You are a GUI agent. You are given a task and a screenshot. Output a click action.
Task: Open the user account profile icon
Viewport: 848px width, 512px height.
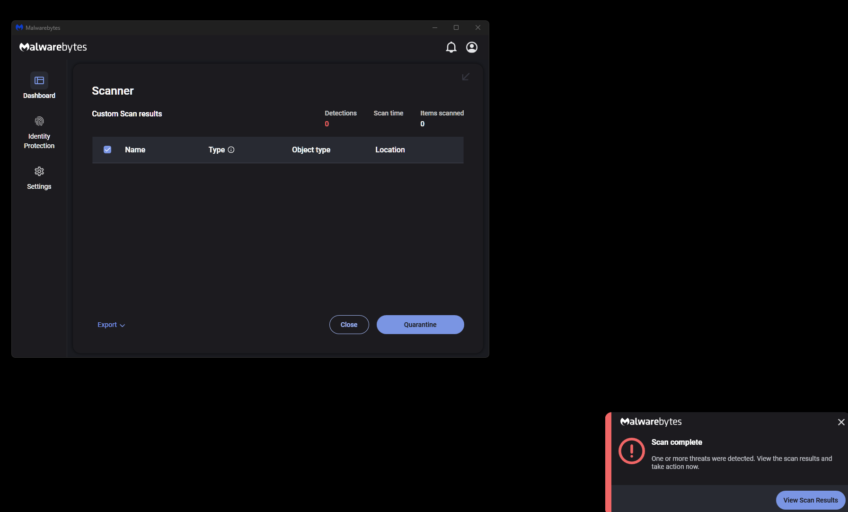[472, 47]
